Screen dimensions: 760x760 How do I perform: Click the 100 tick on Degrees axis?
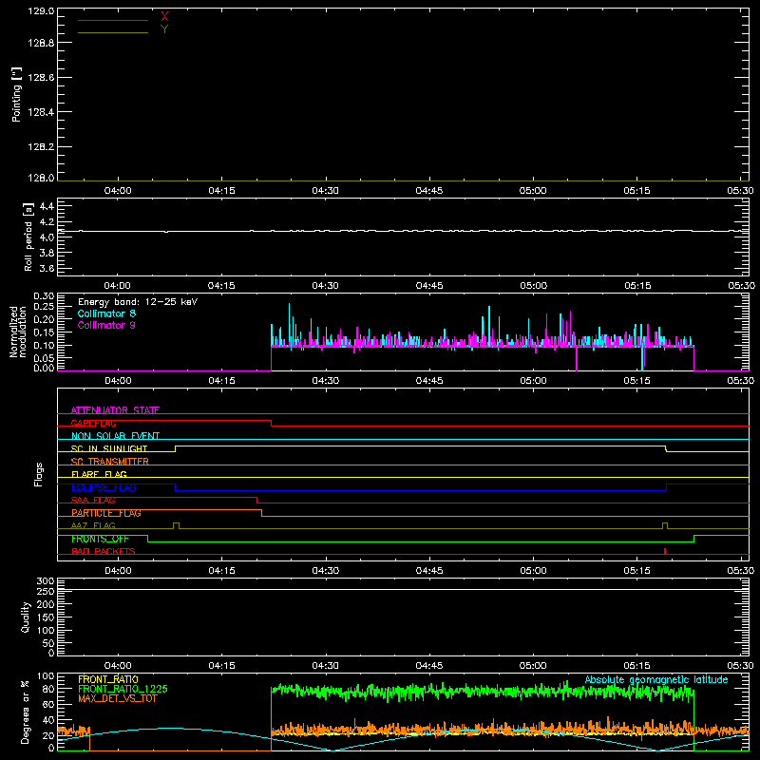click(46, 675)
